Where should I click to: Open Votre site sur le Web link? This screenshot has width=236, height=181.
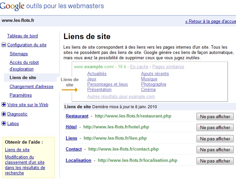click(28, 105)
